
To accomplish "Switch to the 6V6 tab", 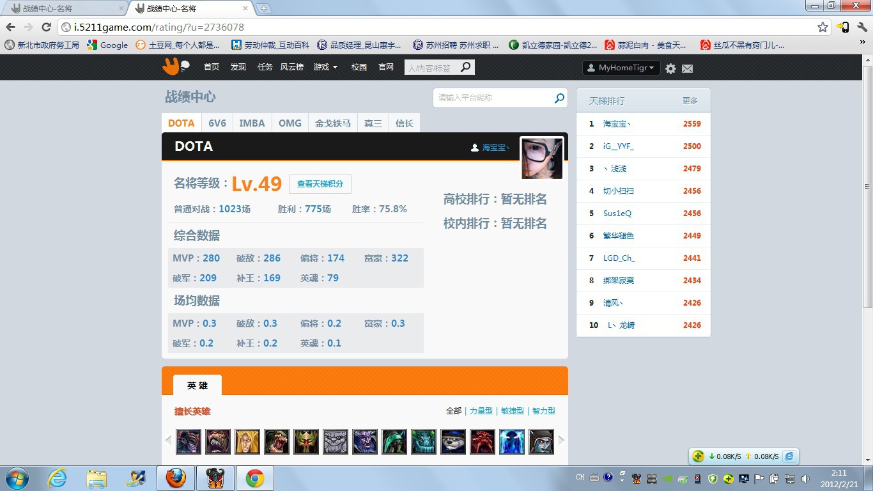I will tap(217, 123).
